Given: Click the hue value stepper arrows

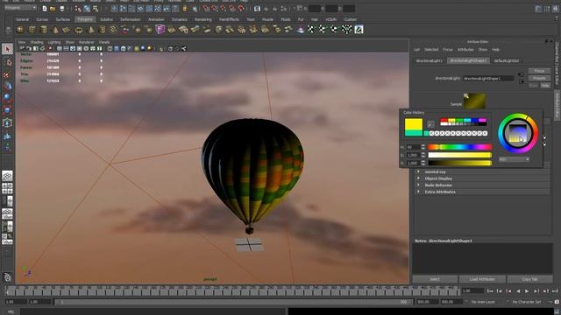Looking at the screenshot, I should click(423, 147).
